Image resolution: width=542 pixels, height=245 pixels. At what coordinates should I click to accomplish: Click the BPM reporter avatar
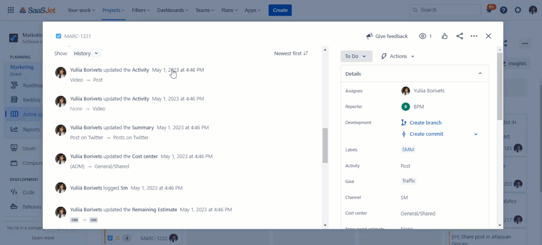click(405, 106)
